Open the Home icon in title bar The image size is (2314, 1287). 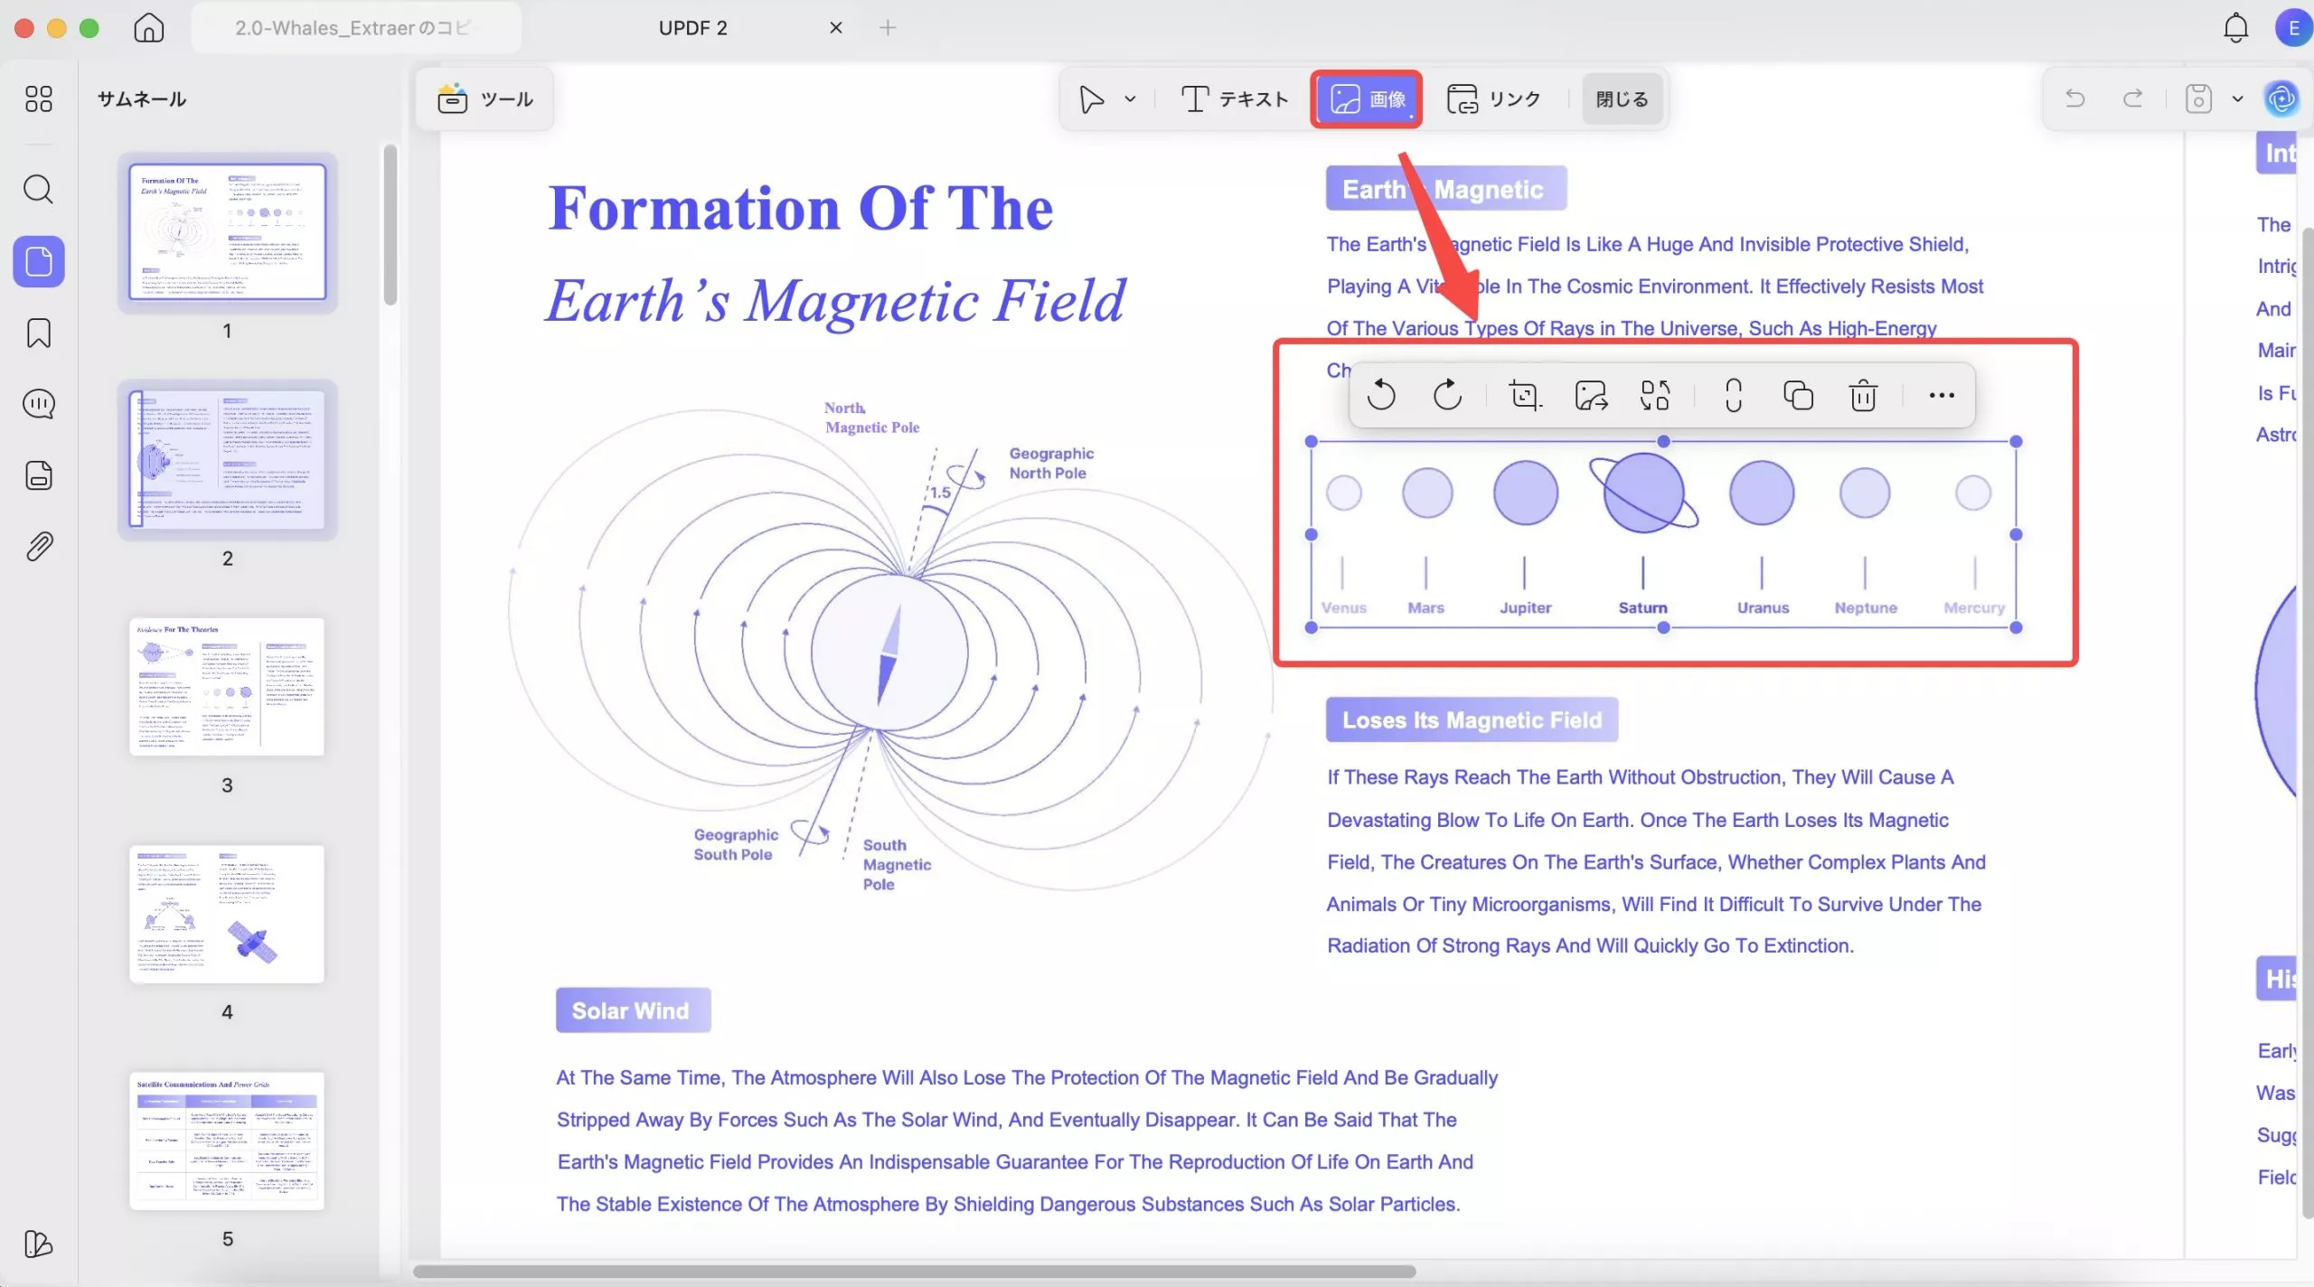pos(149,28)
